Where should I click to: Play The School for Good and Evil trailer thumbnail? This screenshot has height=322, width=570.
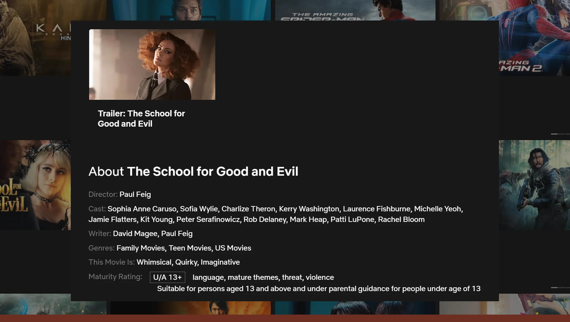(152, 65)
